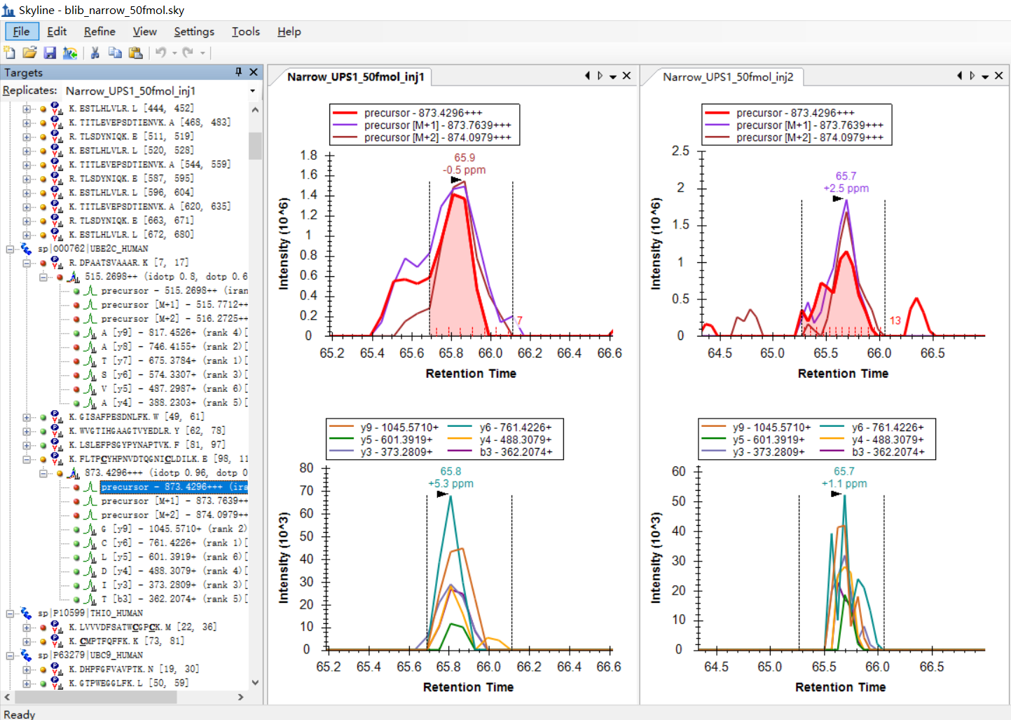Click the Cut scissors icon
The image size is (1011, 720).
[95, 53]
